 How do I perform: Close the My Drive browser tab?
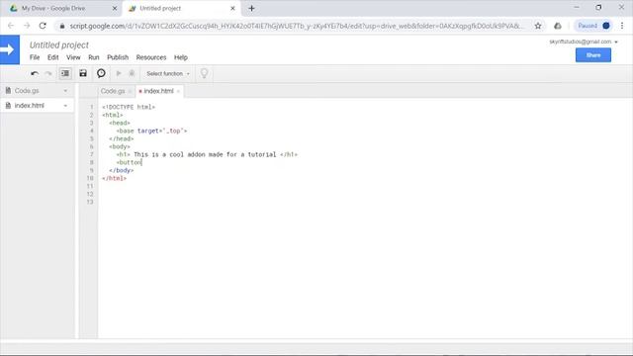coord(115,8)
